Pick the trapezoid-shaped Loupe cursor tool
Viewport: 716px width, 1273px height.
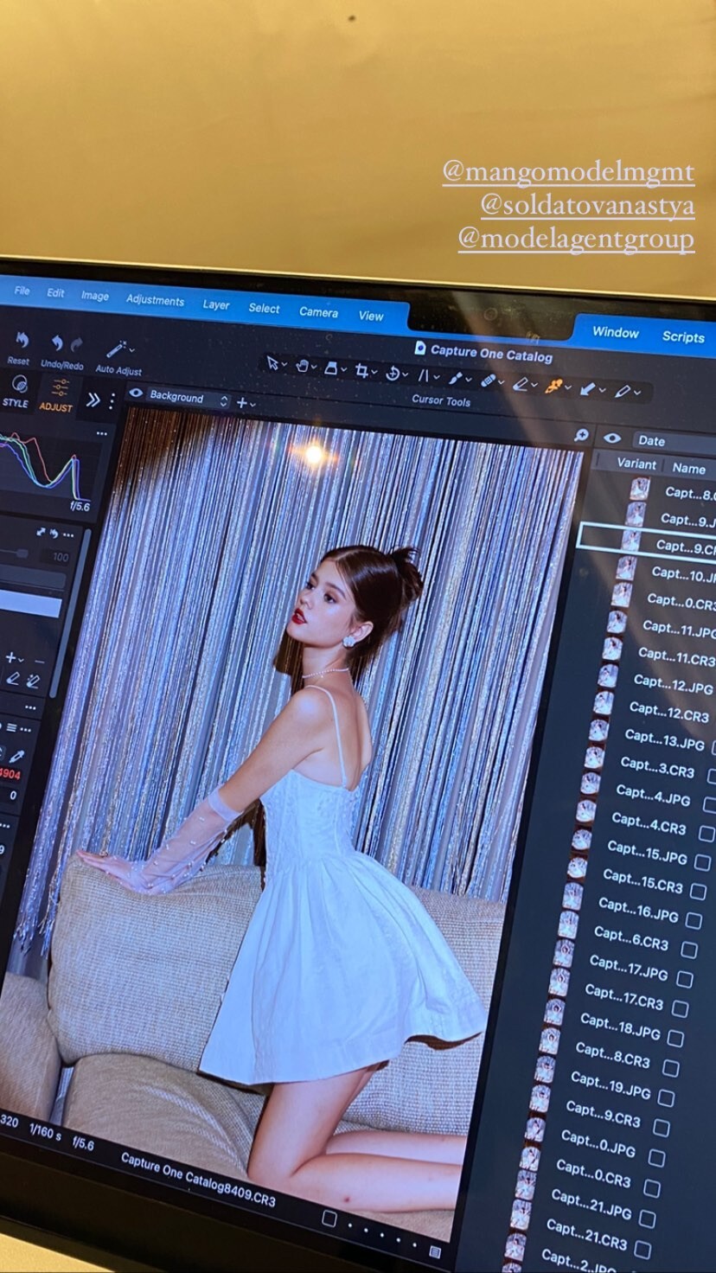[x=331, y=368]
